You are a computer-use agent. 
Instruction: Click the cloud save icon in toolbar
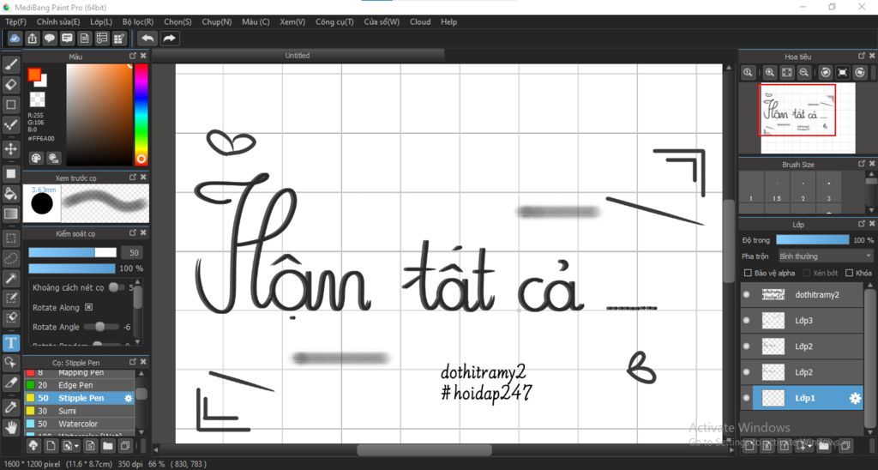coord(15,38)
